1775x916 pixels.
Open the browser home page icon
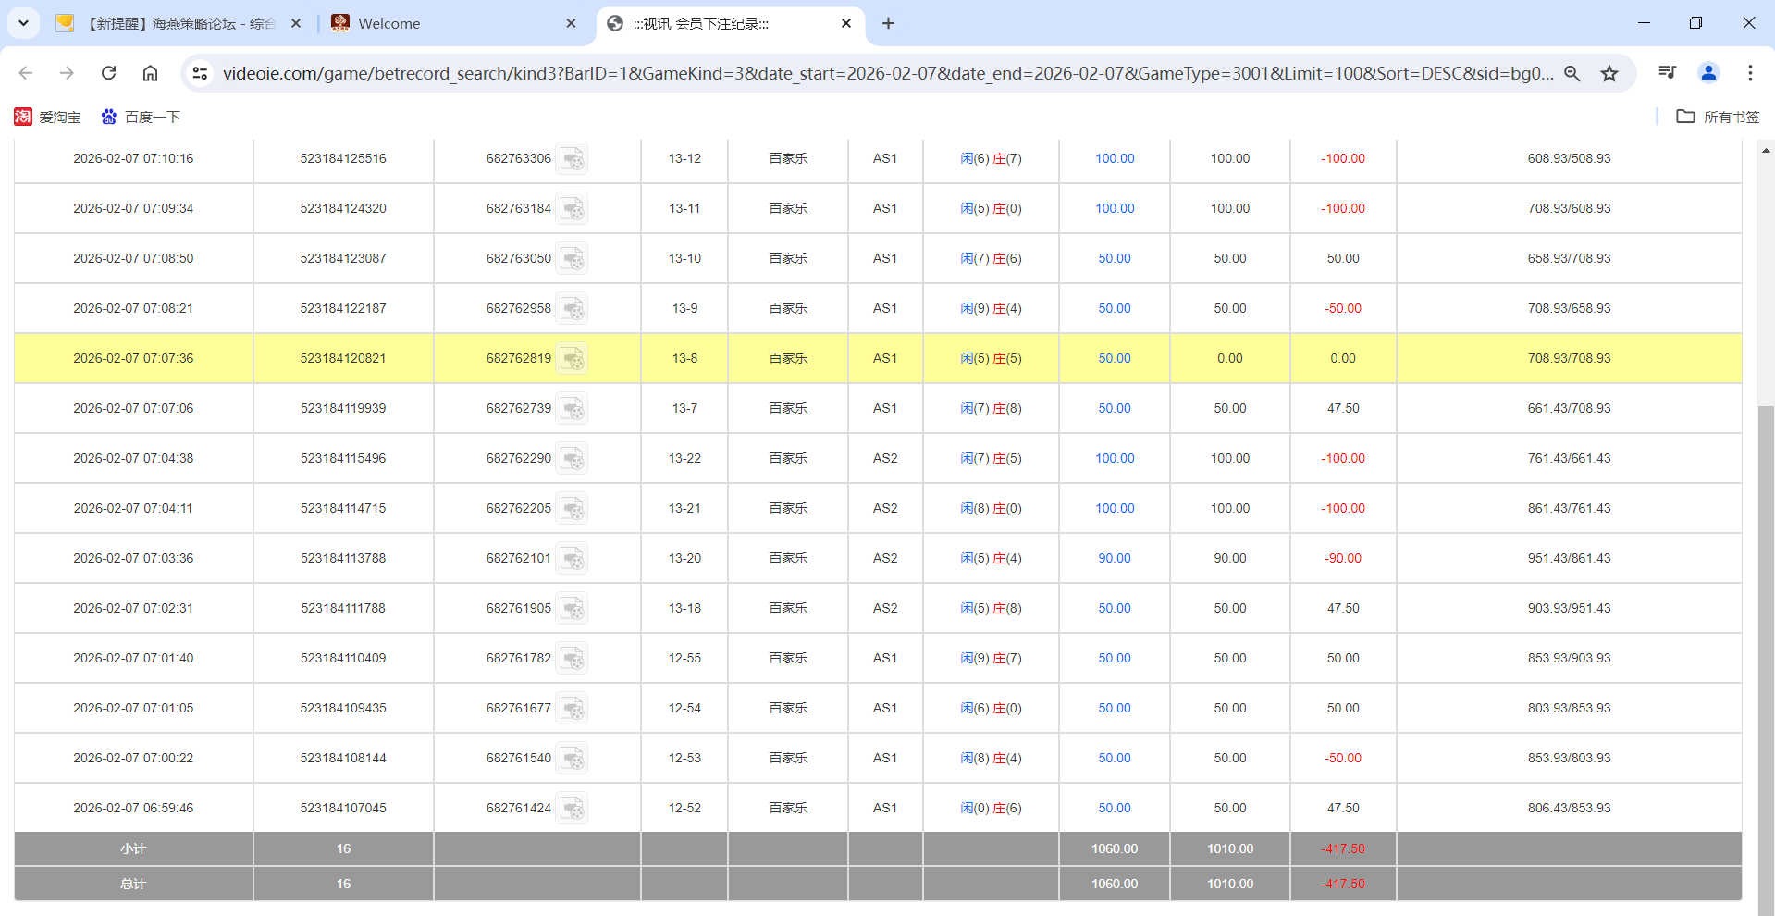(150, 72)
